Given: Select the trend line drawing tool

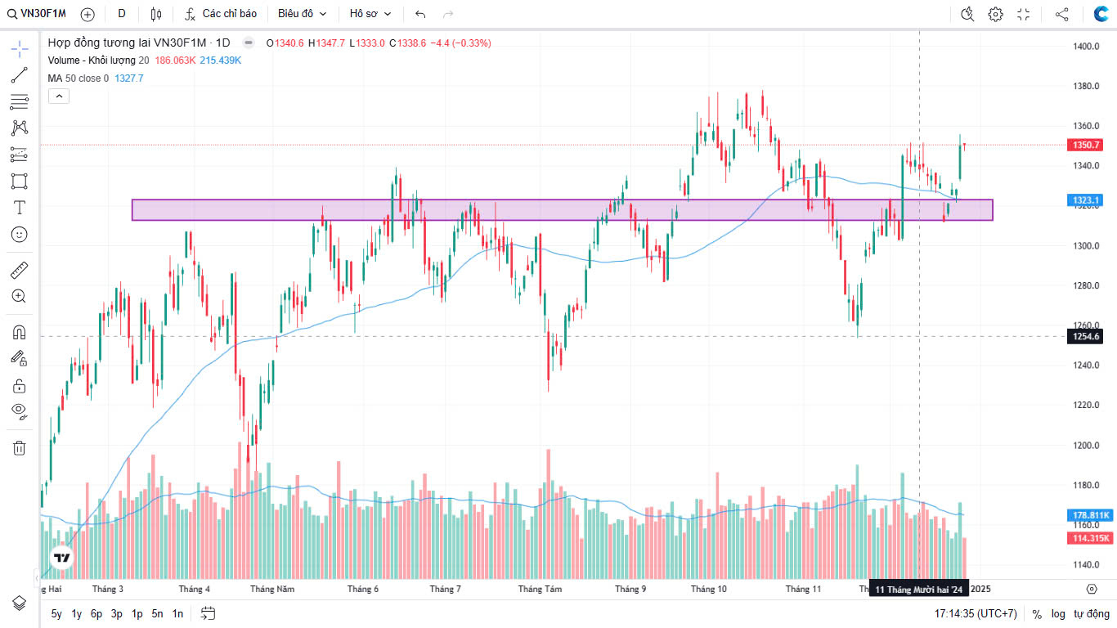Looking at the screenshot, I should click(x=20, y=76).
